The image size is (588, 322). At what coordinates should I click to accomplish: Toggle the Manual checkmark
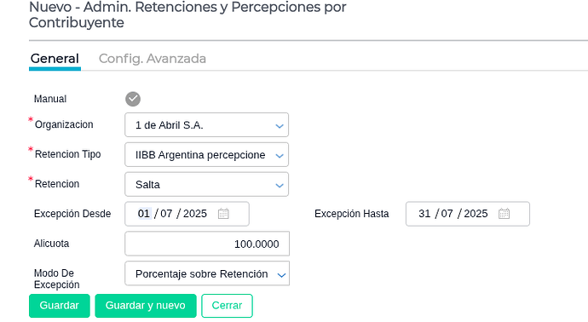tap(133, 99)
